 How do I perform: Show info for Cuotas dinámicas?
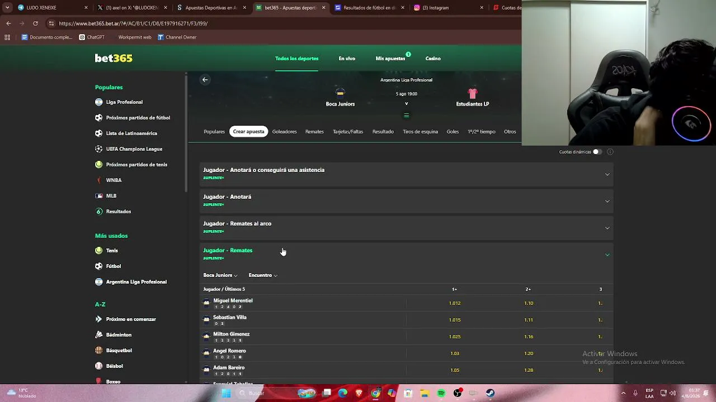(x=610, y=152)
